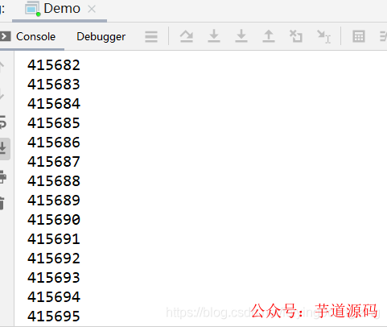Click the Step Into arrow icon

(214, 36)
